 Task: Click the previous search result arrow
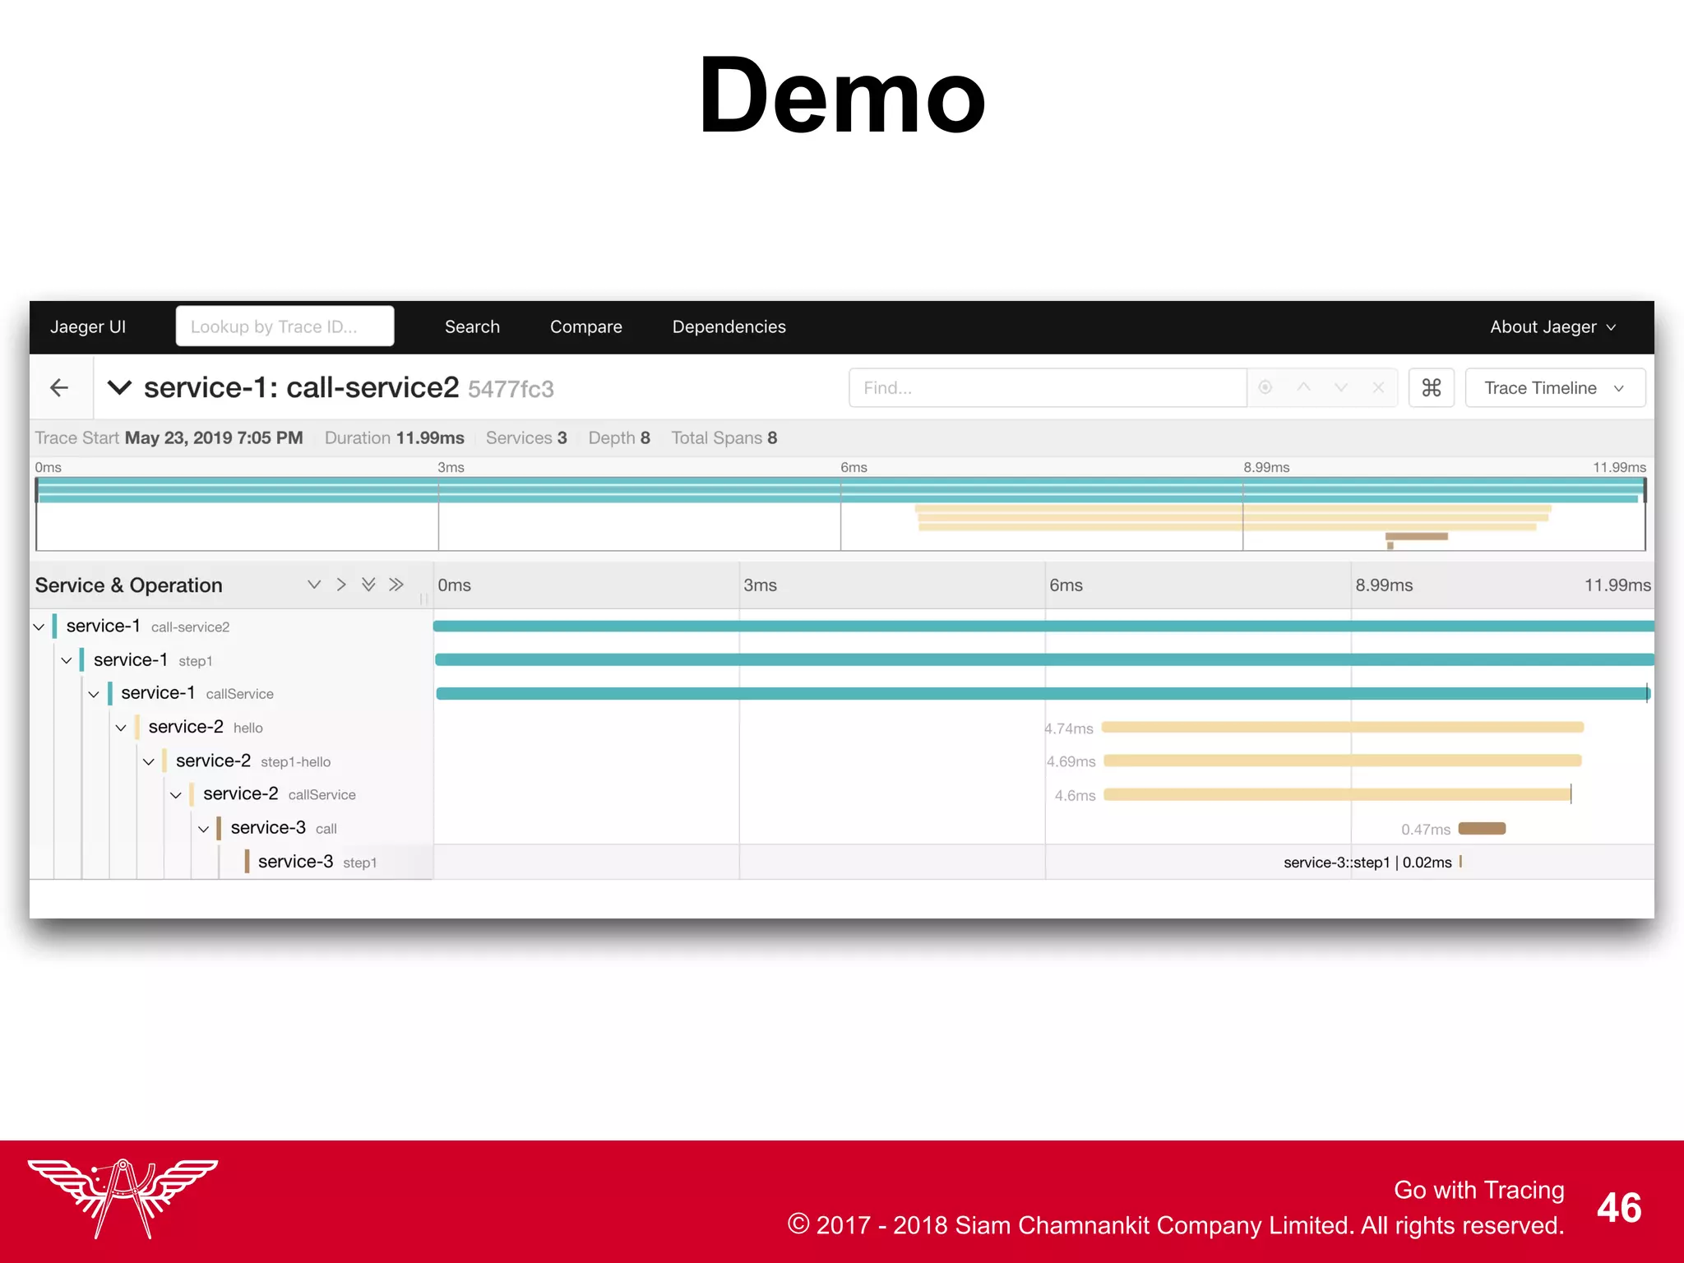[x=1303, y=387]
